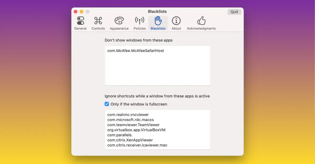
Task: Click inside the top blacklist text field
Action: point(157,65)
